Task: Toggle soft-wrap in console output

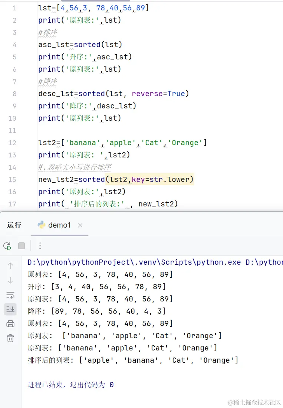Action: (x=10, y=295)
